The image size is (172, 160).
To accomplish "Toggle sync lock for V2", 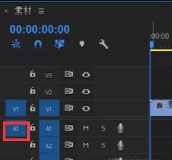I will pyautogui.click(x=69, y=91).
